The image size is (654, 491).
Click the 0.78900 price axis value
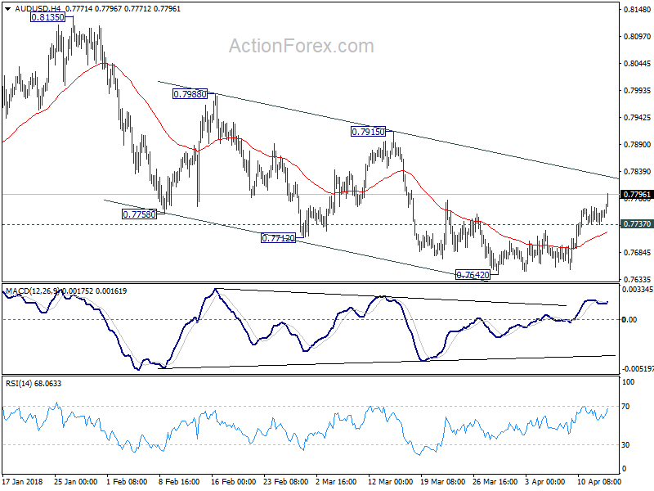(x=637, y=145)
